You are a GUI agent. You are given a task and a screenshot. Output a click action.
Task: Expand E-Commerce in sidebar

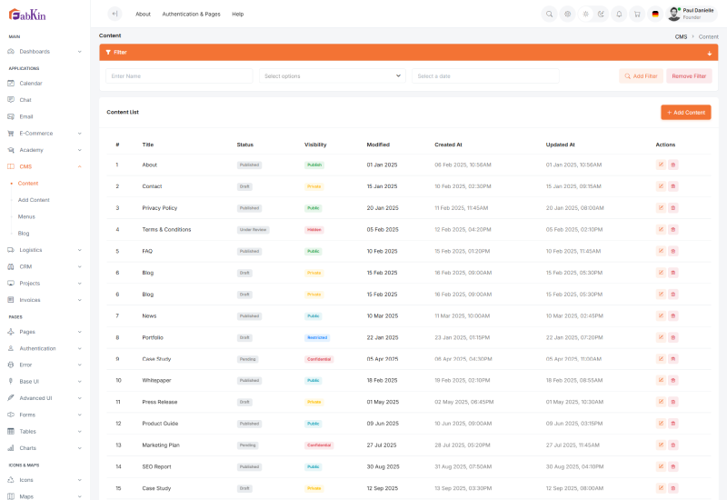click(45, 133)
